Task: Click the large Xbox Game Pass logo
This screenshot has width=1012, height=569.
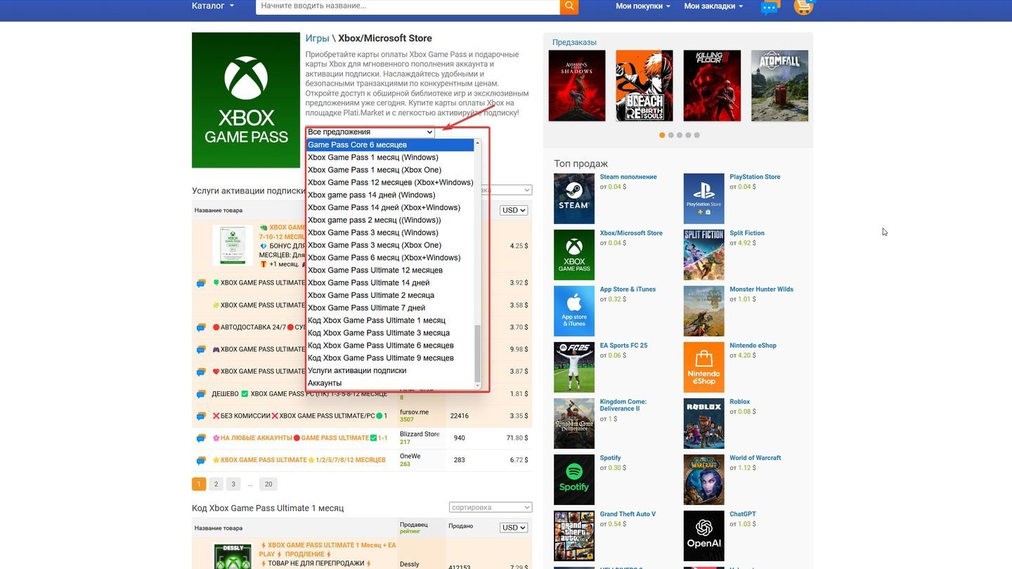Action: tap(246, 100)
